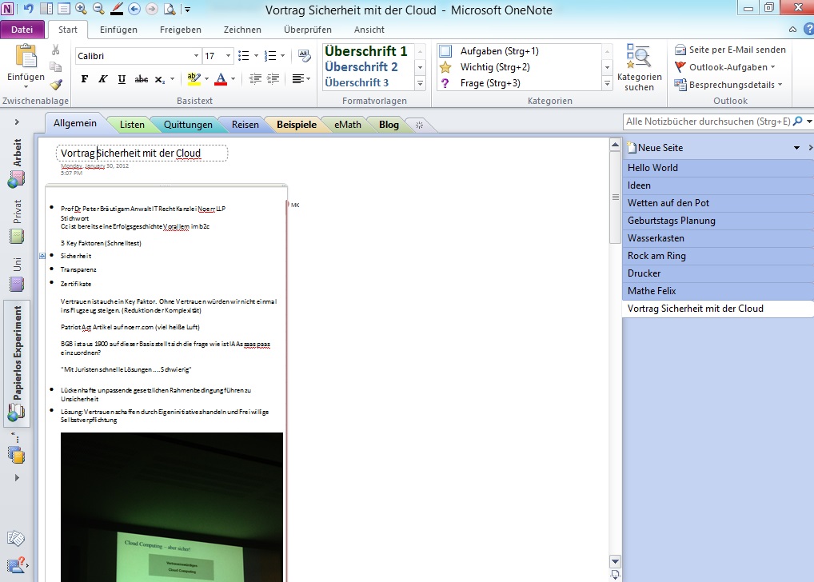Toggle underline formatting

point(122,79)
